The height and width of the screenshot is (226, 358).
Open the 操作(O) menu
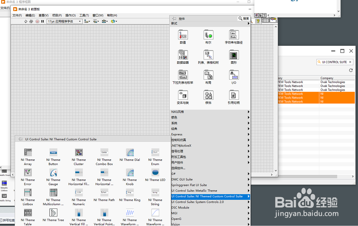click(x=70, y=15)
